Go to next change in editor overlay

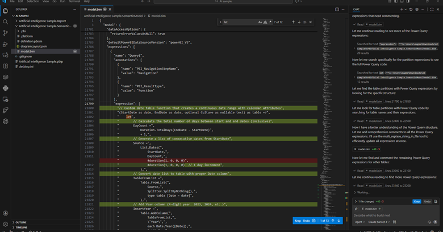click(338, 221)
